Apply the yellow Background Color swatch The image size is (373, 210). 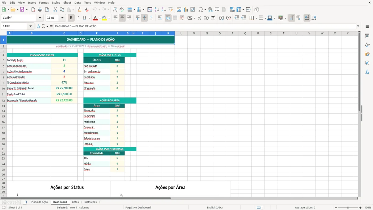click(x=104, y=18)
